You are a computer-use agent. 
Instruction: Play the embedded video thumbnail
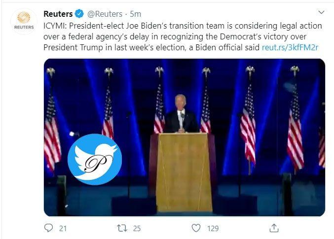[184, 137]
